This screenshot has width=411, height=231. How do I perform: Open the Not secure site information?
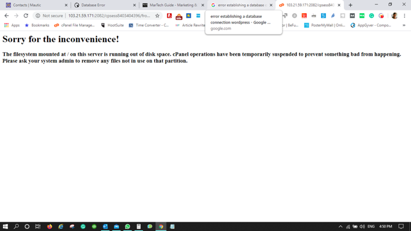click(x=50, y=16)
